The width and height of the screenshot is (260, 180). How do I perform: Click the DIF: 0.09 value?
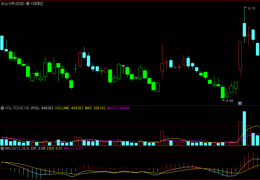38,148
